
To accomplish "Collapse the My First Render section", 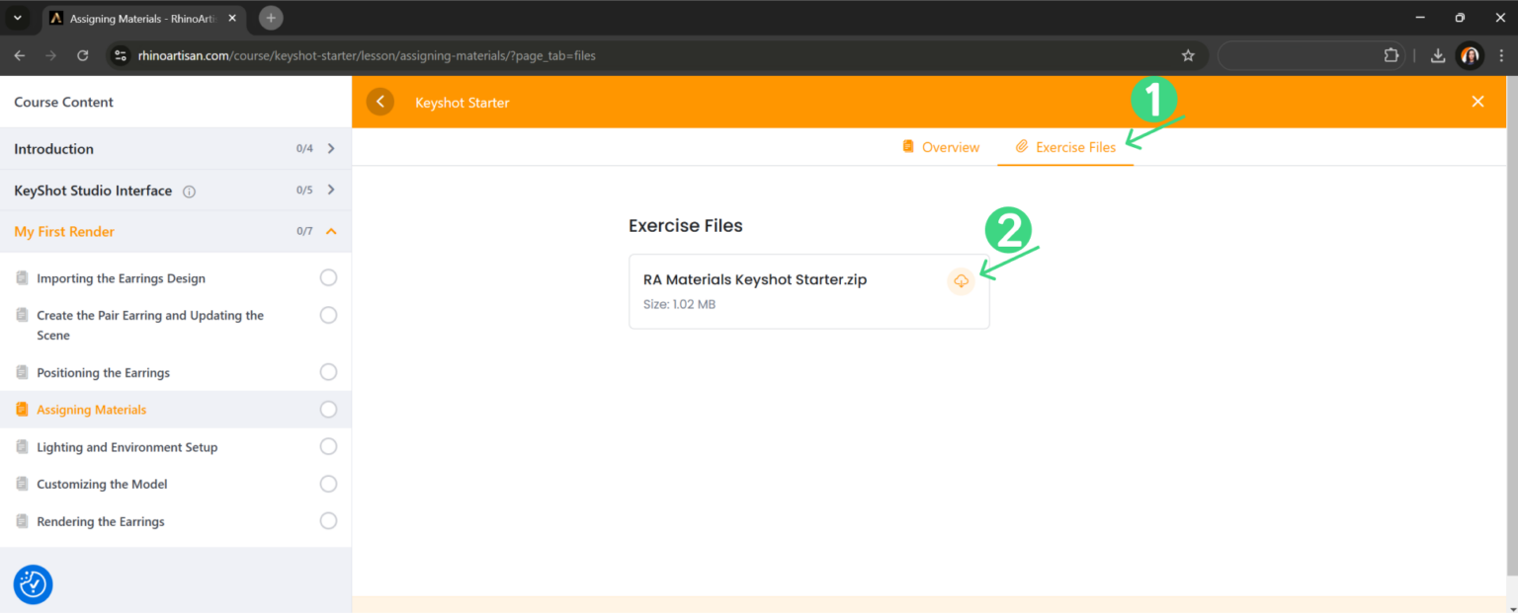I will (x=331, y=231).
